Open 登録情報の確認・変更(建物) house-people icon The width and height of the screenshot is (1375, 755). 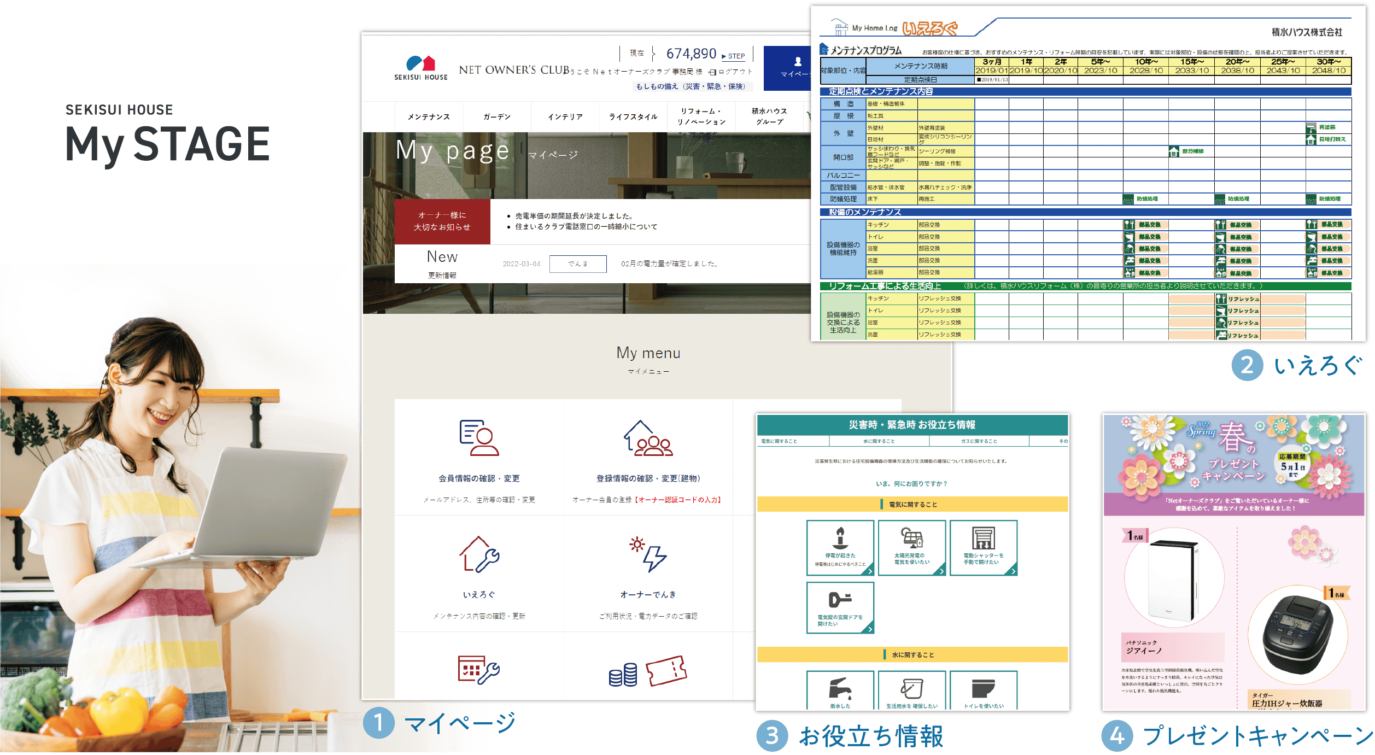click(648, 437)
